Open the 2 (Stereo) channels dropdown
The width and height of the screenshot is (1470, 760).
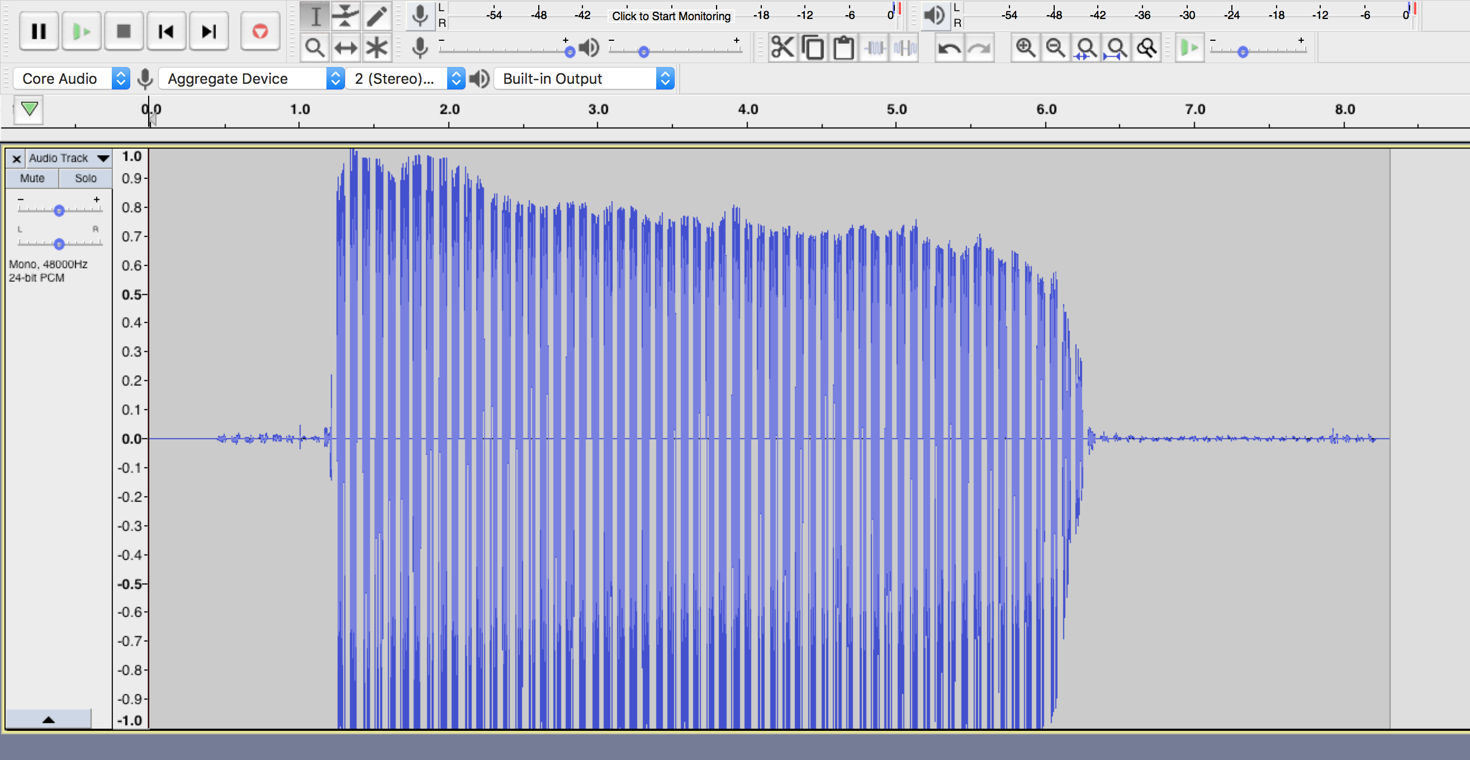406,79
